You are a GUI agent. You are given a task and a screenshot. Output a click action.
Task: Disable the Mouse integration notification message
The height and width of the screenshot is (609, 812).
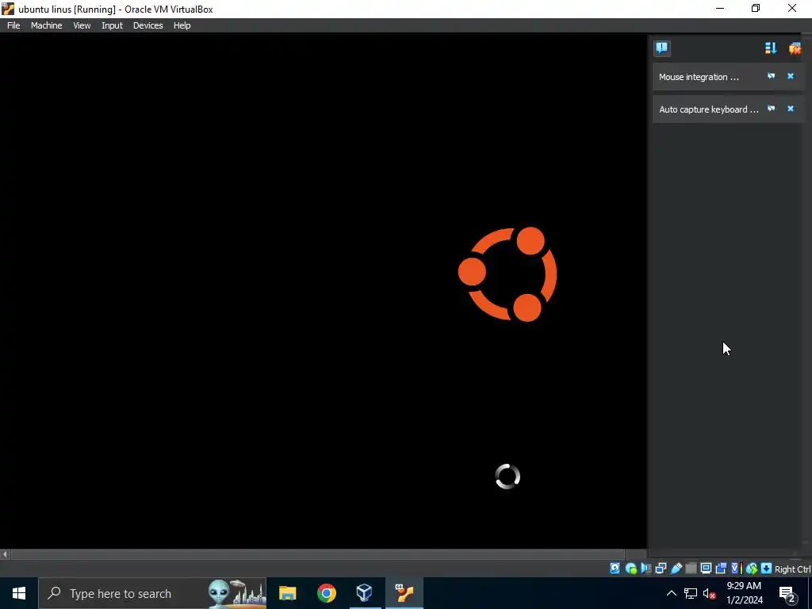click(771, 76)
